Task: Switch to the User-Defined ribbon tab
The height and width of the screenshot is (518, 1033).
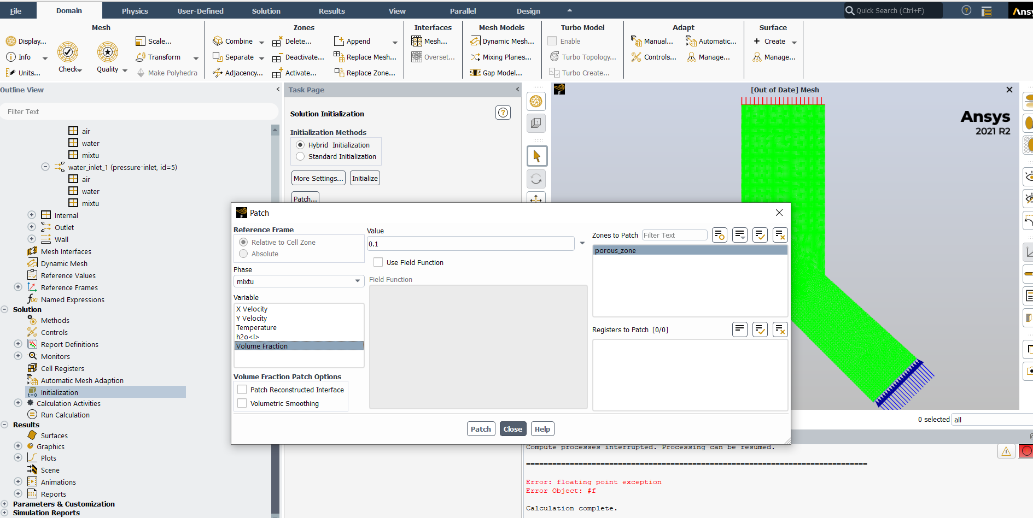Action: pyautogui.click(x=200, y=11)
